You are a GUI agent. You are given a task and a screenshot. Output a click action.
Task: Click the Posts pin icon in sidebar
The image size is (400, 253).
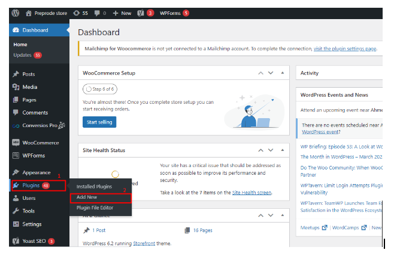(16, 74)
